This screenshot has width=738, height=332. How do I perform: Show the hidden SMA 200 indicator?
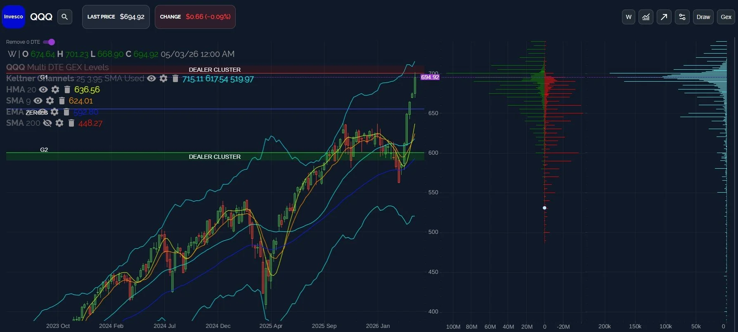point(47,123)
